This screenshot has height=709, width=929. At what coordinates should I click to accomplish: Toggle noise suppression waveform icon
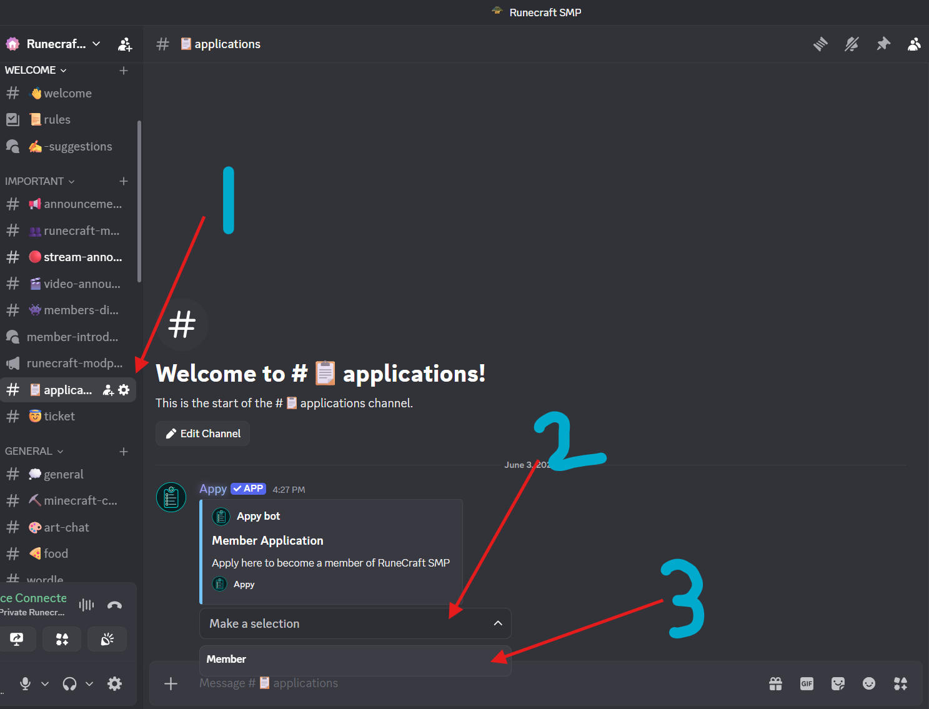click(86, 605)
